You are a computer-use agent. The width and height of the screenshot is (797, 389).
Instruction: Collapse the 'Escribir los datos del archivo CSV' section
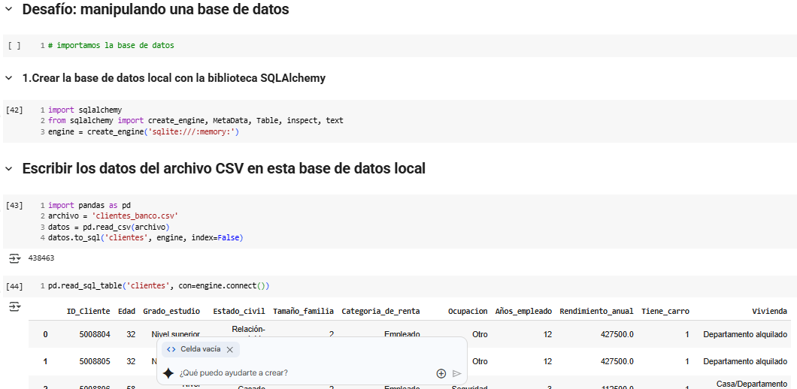[8, 169]
